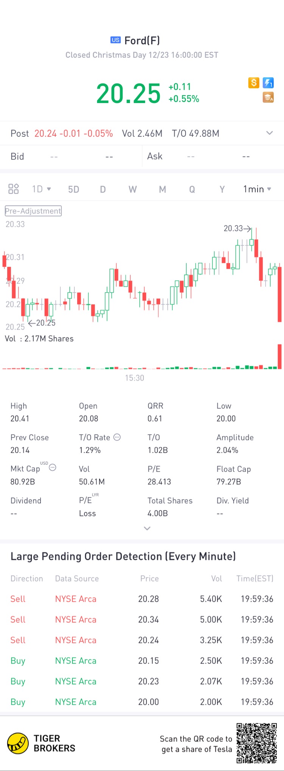The height and width of the screenshot is (771, 284).
Task: Tap the US market badge beside Ford
Action: pyautogui.click(x=115, y=40)
